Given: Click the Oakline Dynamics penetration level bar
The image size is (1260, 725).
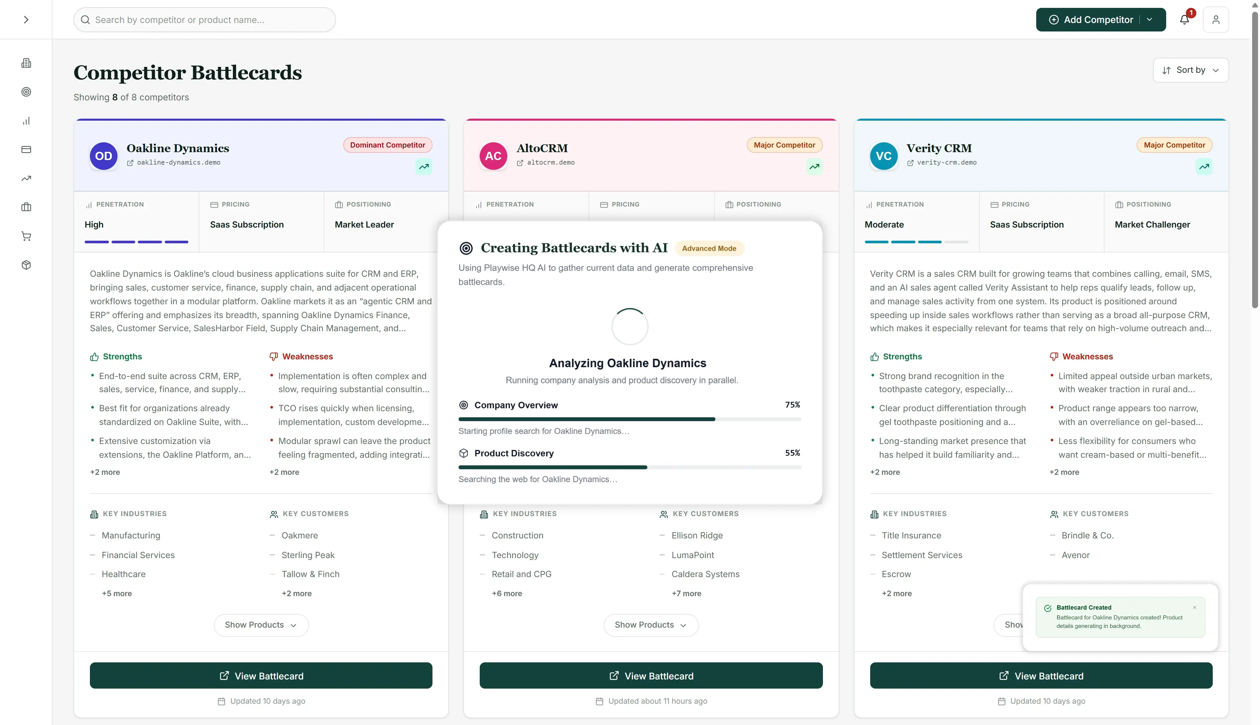Looking at the screenshot, I should [136, 242].
